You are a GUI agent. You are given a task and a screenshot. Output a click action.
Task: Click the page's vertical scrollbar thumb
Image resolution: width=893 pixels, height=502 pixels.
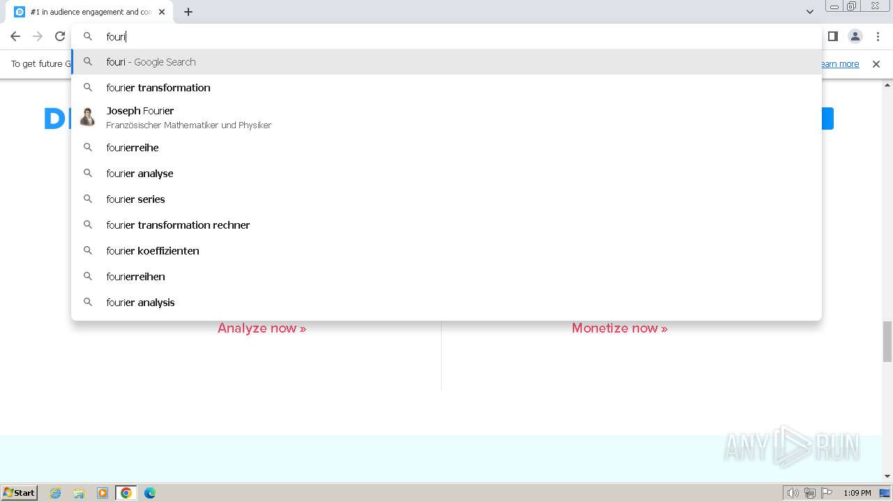pos(887,342)
